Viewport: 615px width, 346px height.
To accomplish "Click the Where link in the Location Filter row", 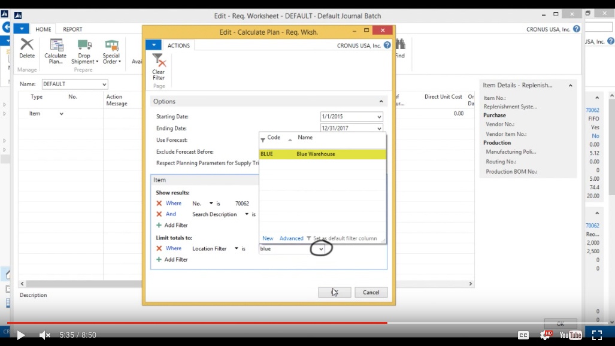I will pos(173,248).
